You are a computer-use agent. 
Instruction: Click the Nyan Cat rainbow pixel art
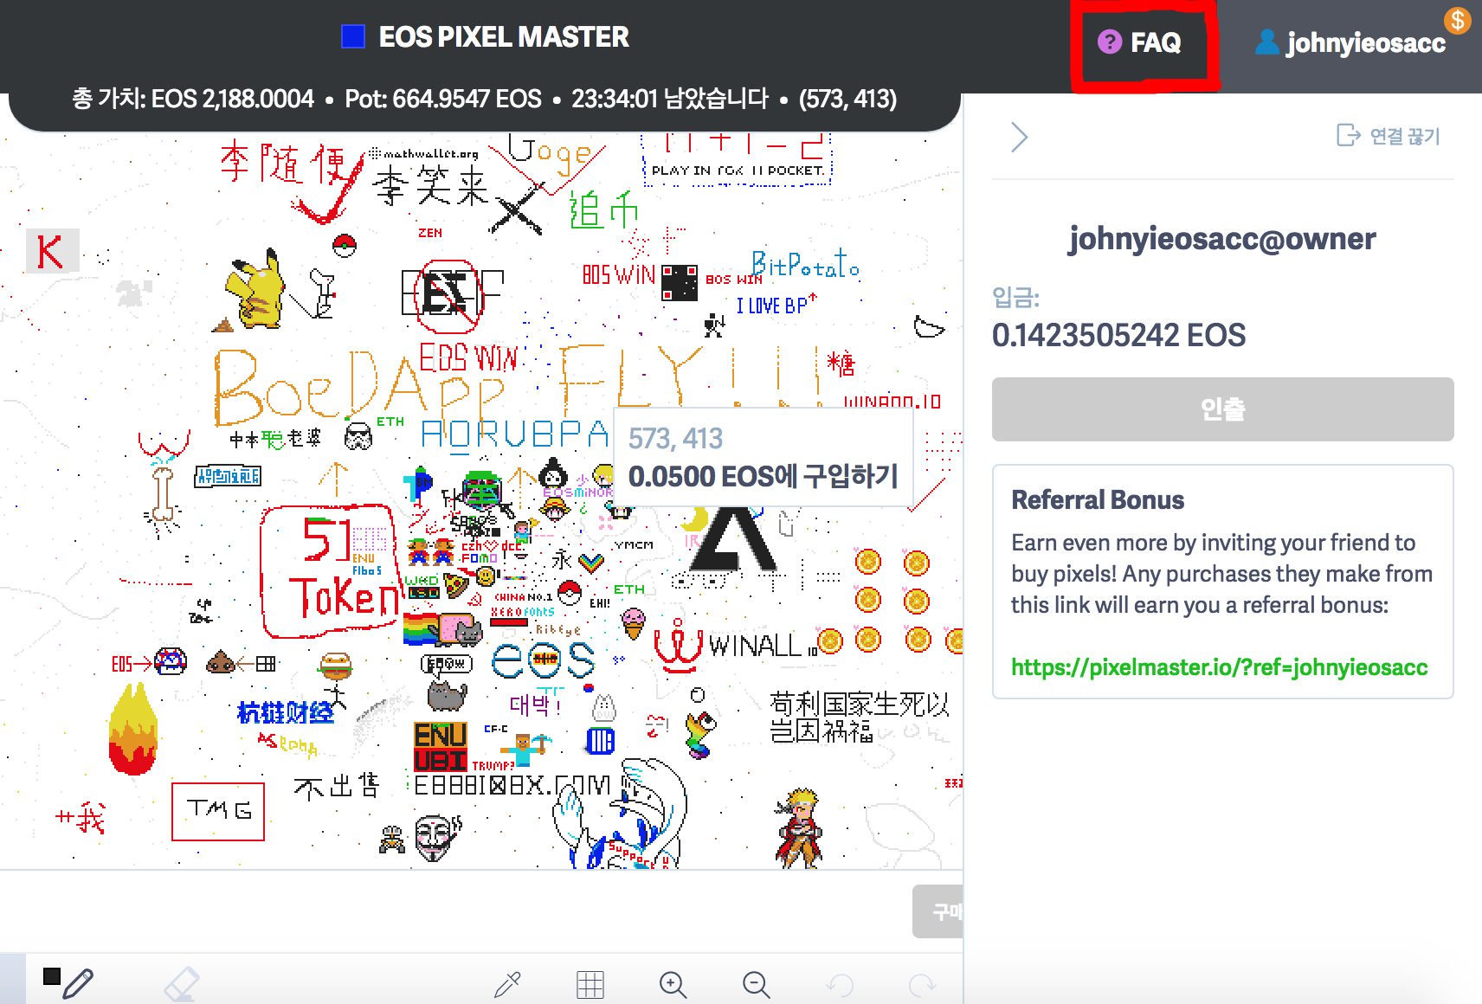pyautogui.click(x=442, y=627)
